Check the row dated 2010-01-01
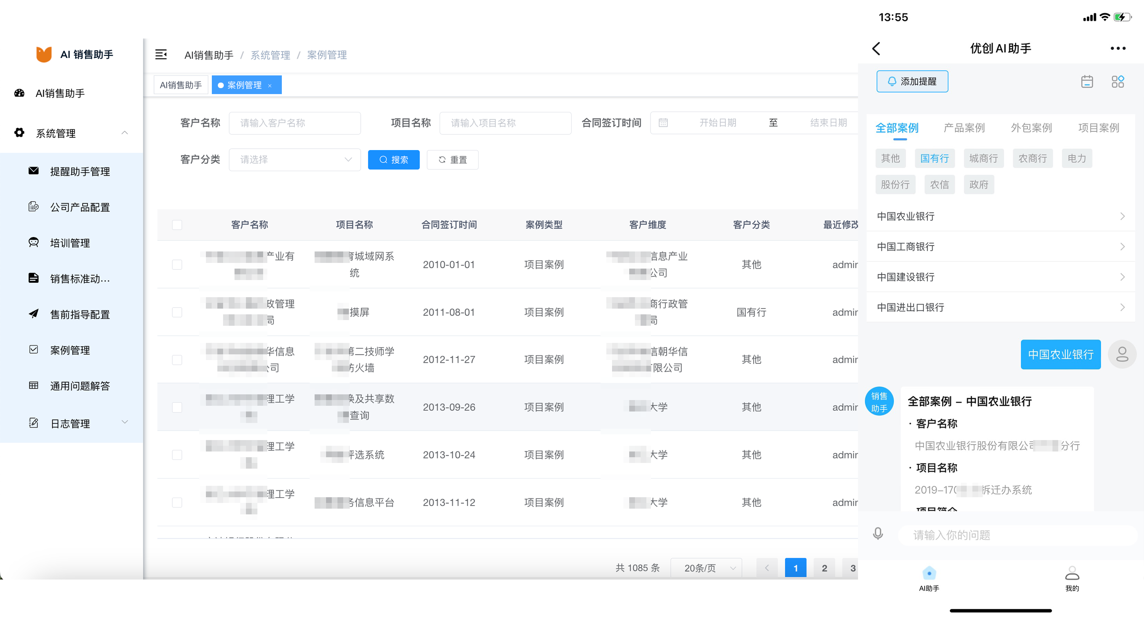 (x=177, y=265)
